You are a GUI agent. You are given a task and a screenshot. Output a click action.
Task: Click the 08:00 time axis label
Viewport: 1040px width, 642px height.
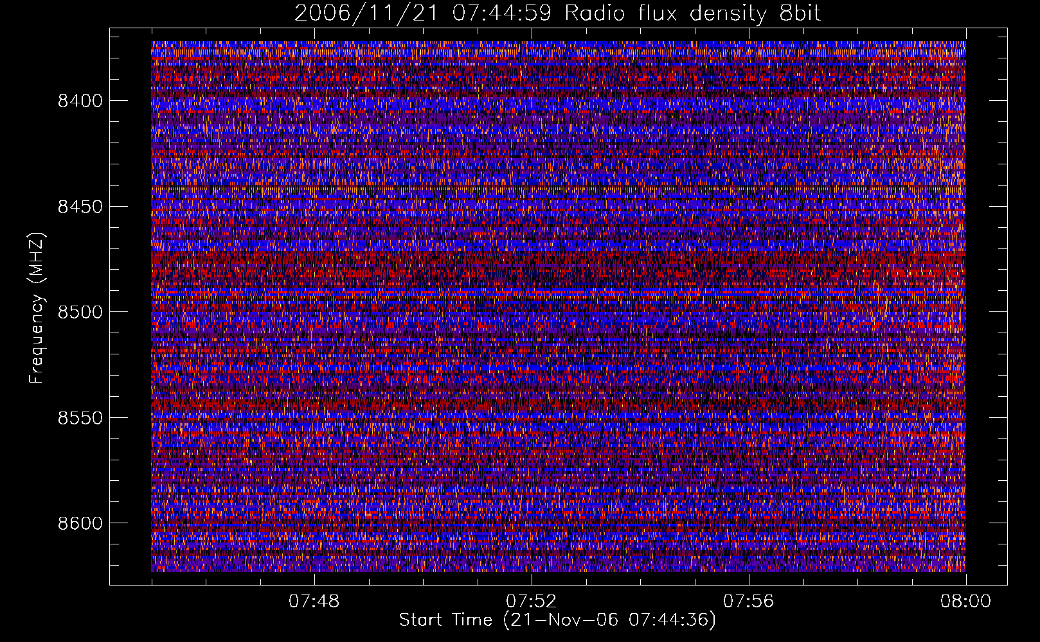coord(966,602)
